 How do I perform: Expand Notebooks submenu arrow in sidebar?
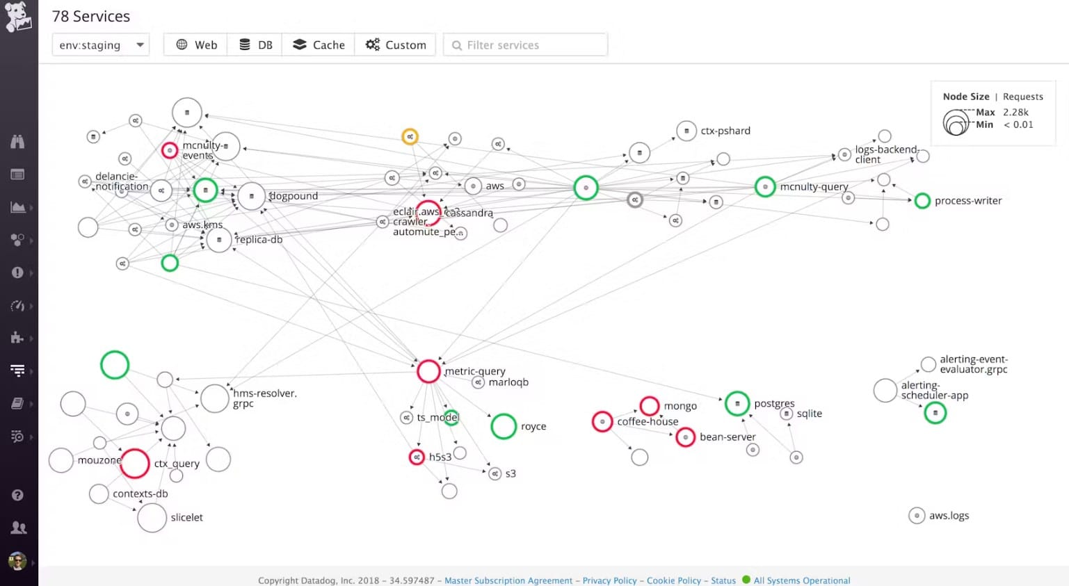[31, 403]
